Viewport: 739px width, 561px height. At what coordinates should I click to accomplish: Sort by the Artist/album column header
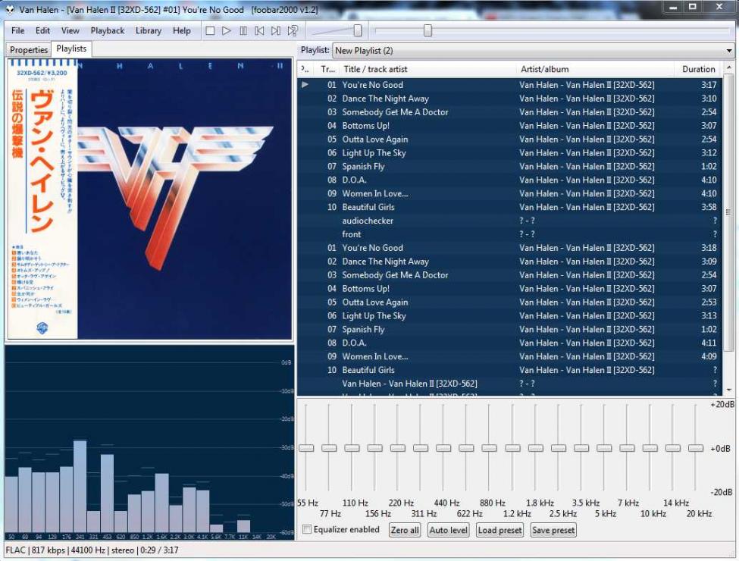pyautogui.click(x=595, y=69)
